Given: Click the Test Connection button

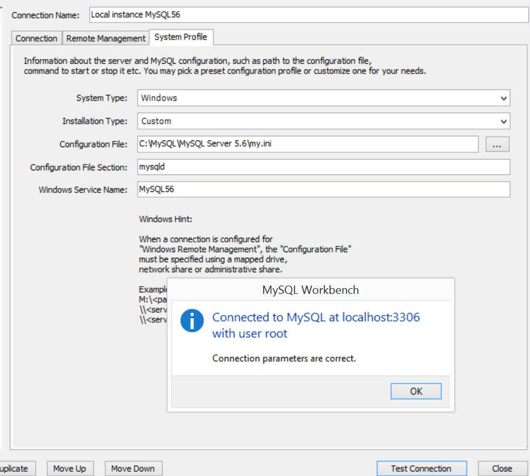Looking at the screenshot, I should 421,469.
